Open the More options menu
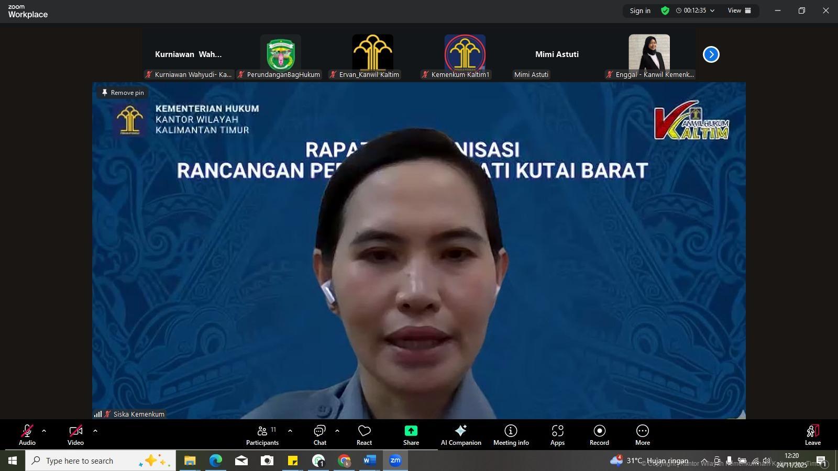 (x=643, y=435)
